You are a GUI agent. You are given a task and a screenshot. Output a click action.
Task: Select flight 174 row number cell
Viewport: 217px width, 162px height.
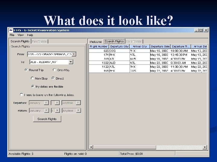click(99, 55)
